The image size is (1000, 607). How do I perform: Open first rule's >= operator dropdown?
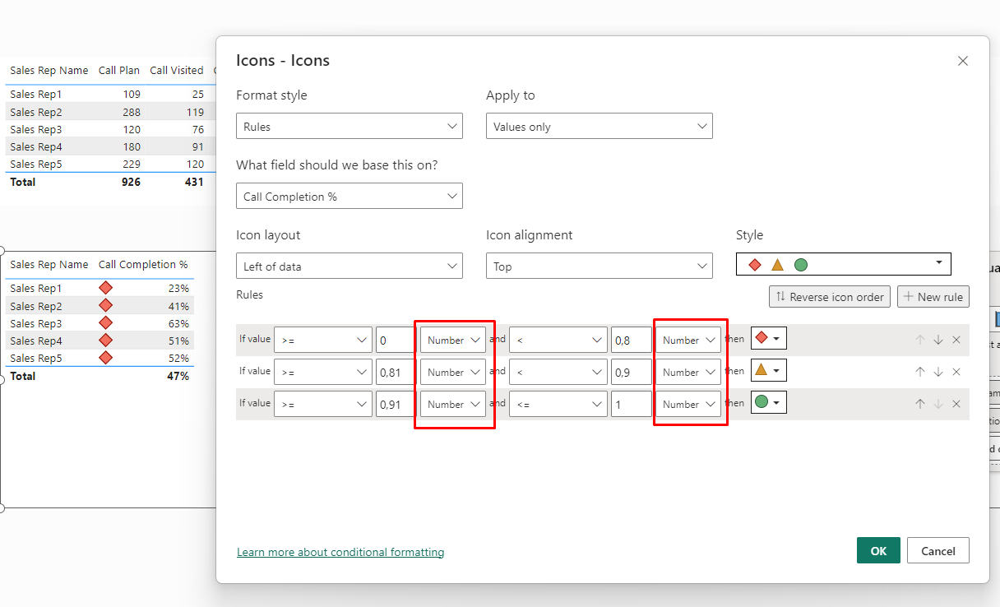323,340
